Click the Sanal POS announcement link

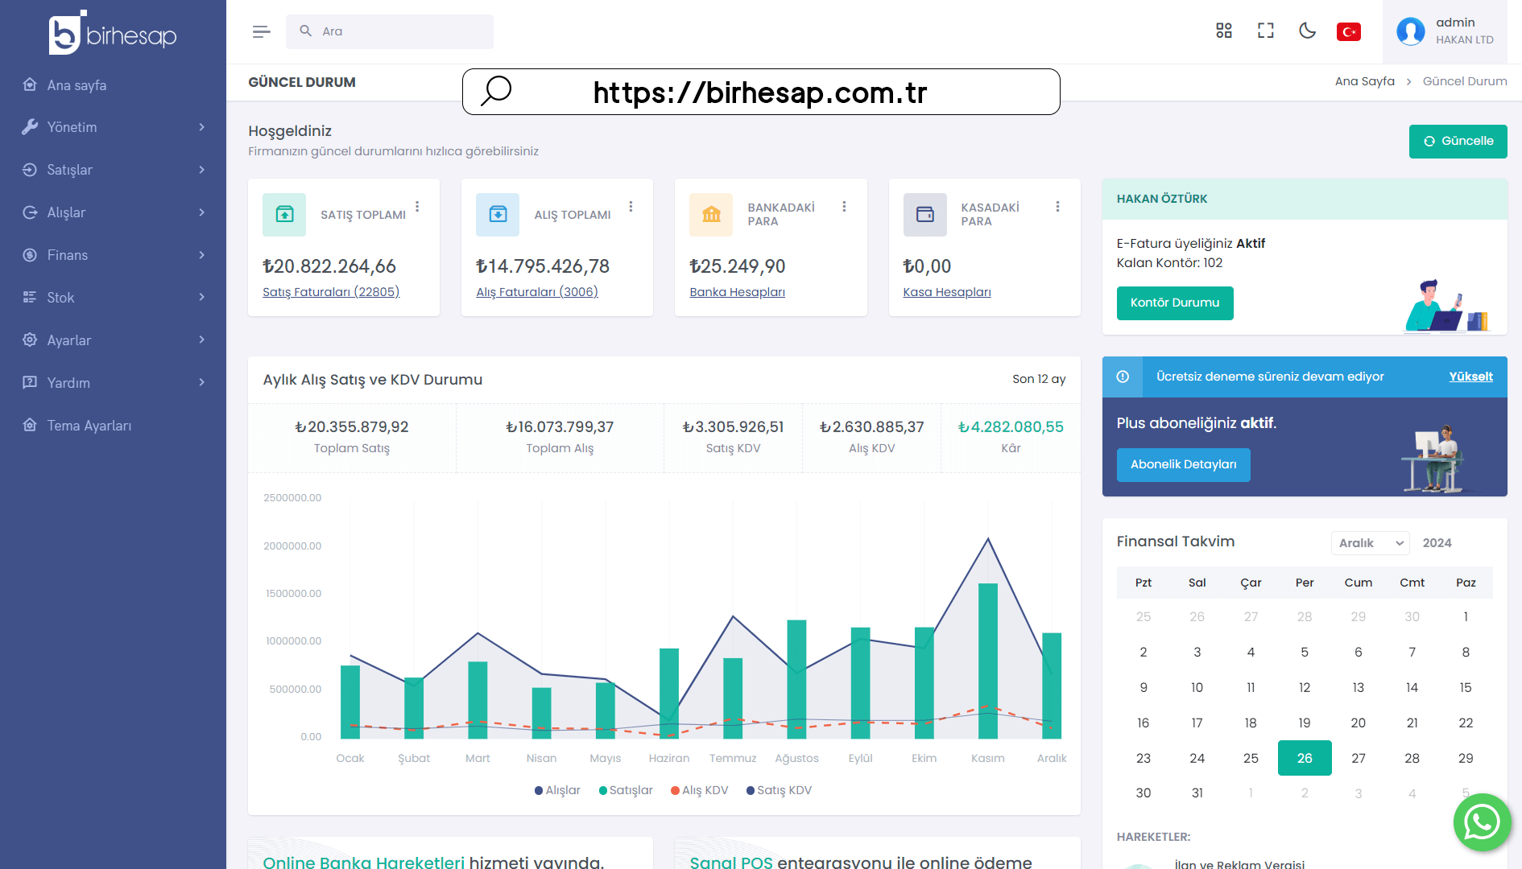click(731, 861)
